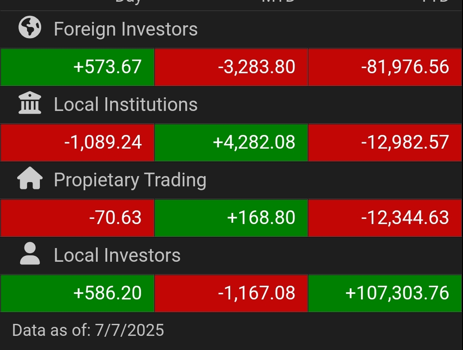Click the -81,976.56 year-to-date cell
463x350 pixels.
pyautogui.click(x=385, y=67)
